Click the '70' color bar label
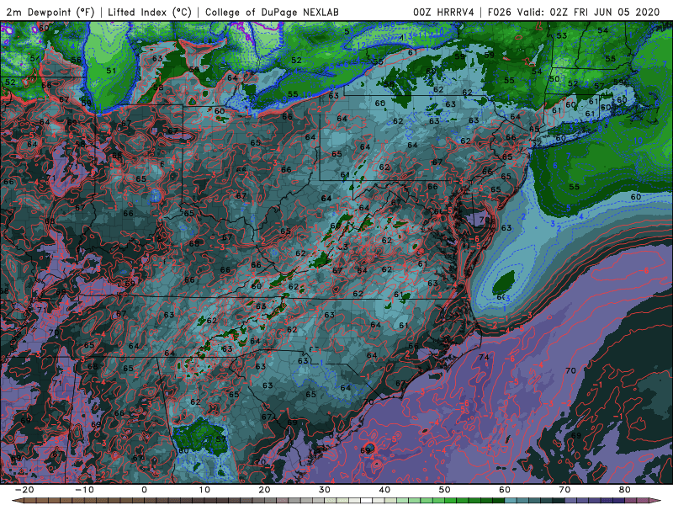This screenshot has height=505, width=673. [x=564, y=490]
